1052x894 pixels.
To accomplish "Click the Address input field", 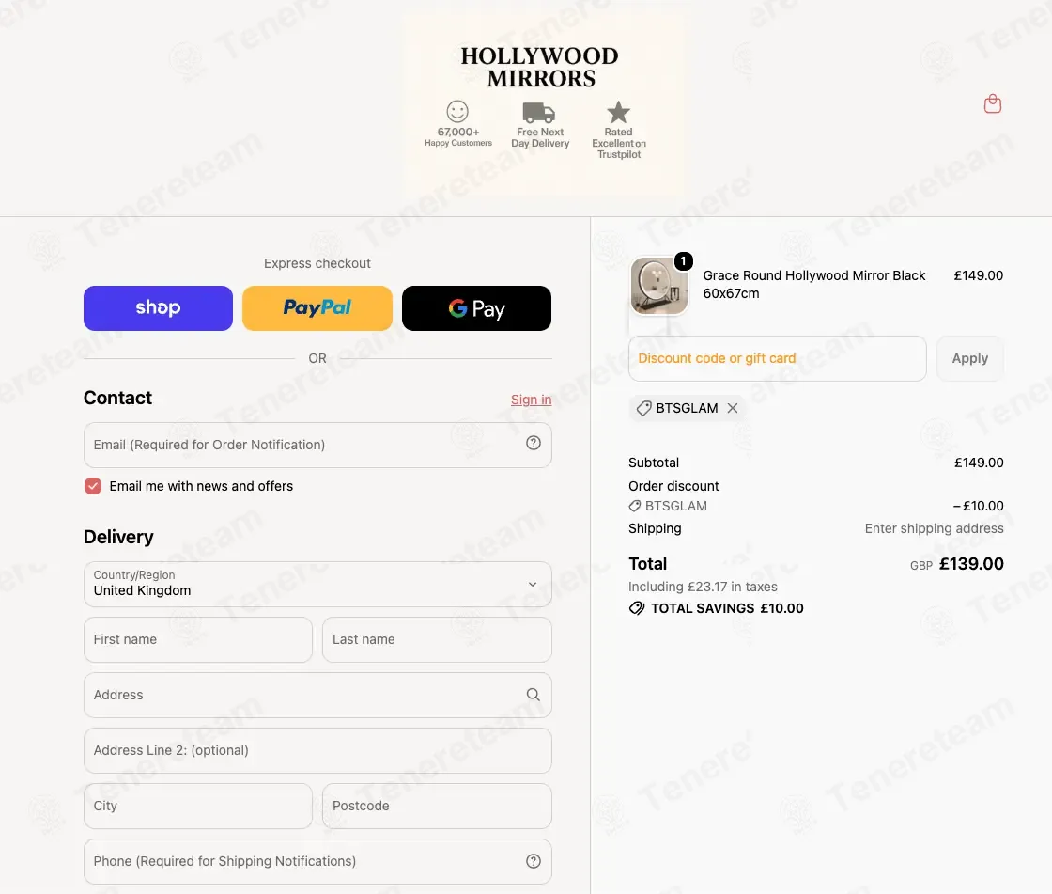I will coord(317,696).
